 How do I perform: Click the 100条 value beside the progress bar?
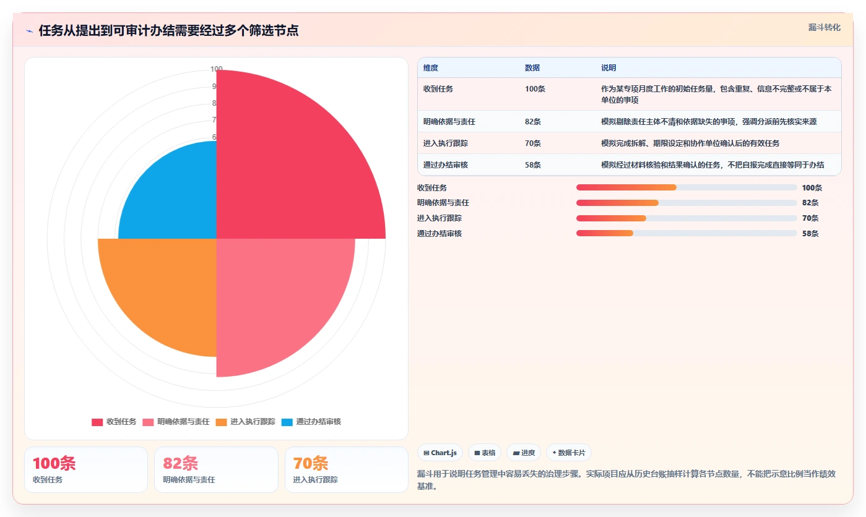812,187
